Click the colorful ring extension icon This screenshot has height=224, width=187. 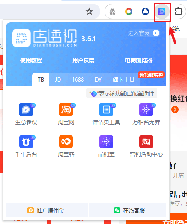click(x=129, y=11)
